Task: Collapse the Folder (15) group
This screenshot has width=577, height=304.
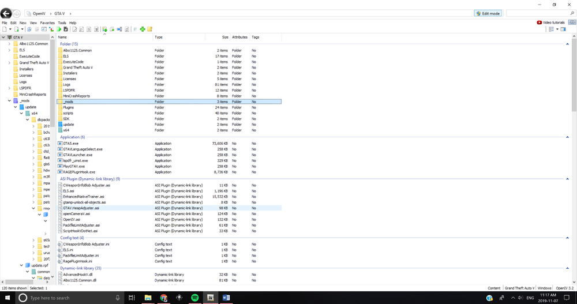Action: tap(567, 44)
